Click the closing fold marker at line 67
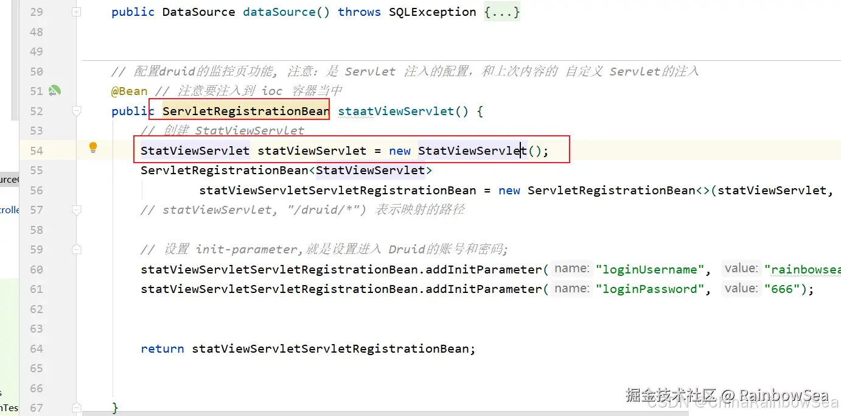The width and height of the screenshot is (841, 416). 76,407
